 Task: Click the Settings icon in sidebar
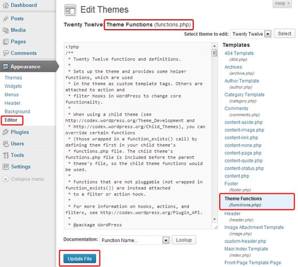tap(6, 167)
